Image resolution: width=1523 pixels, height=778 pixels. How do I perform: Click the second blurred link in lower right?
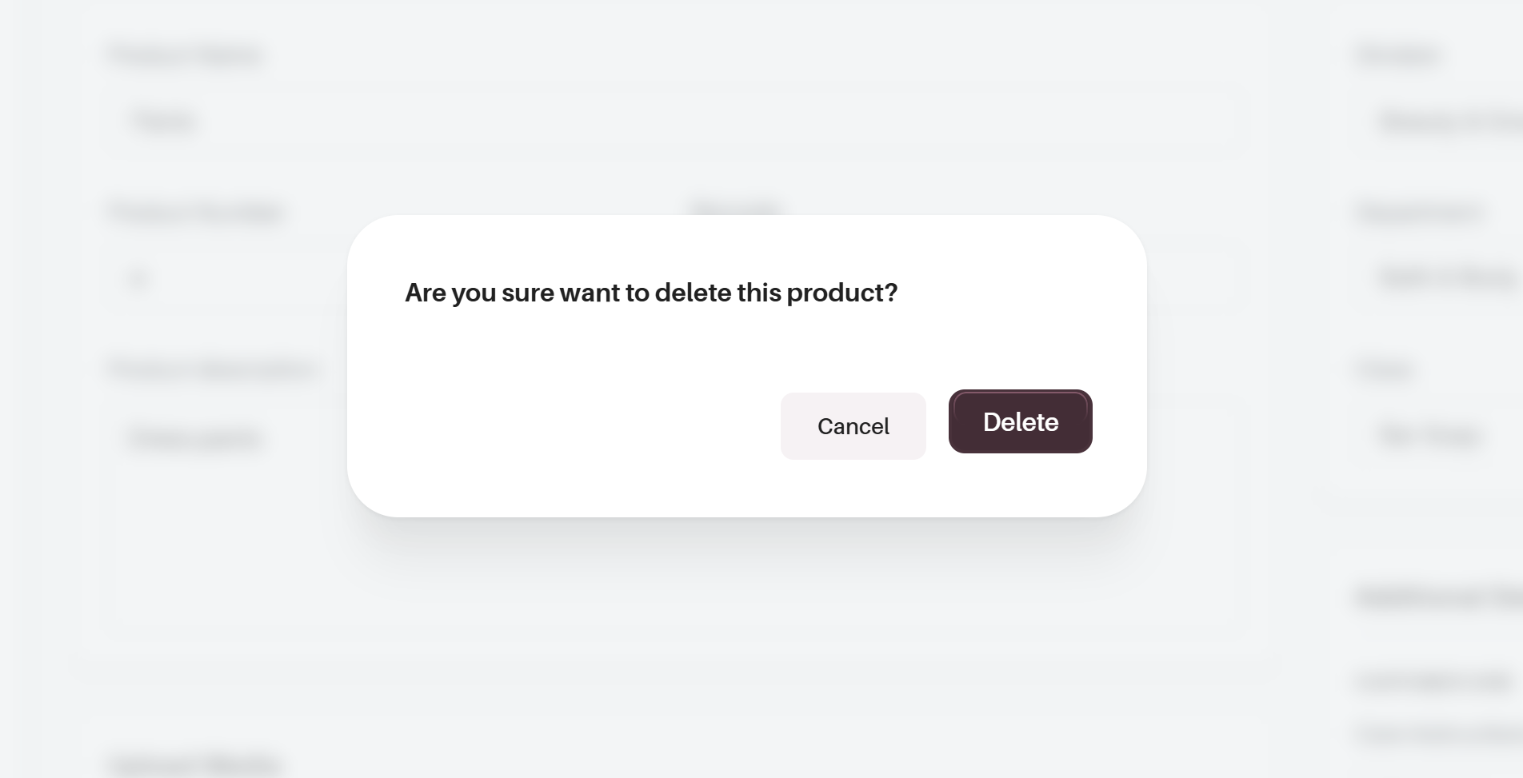[1440, 732]
